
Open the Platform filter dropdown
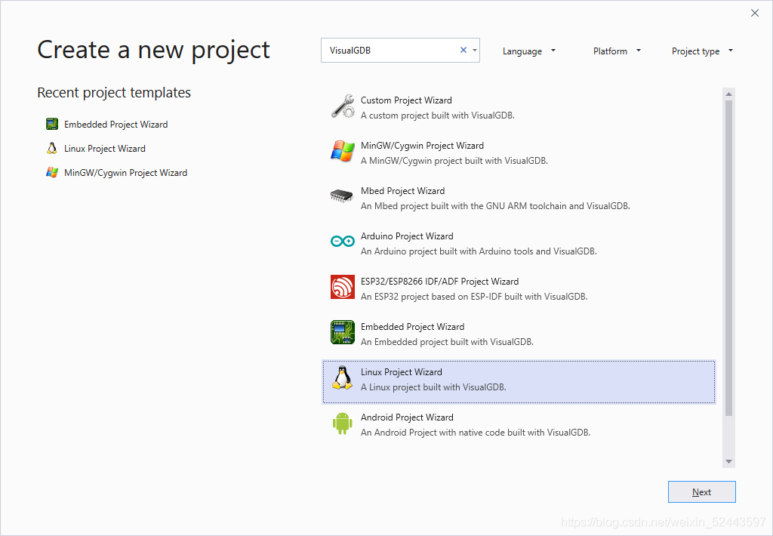(x=617, y=51)
